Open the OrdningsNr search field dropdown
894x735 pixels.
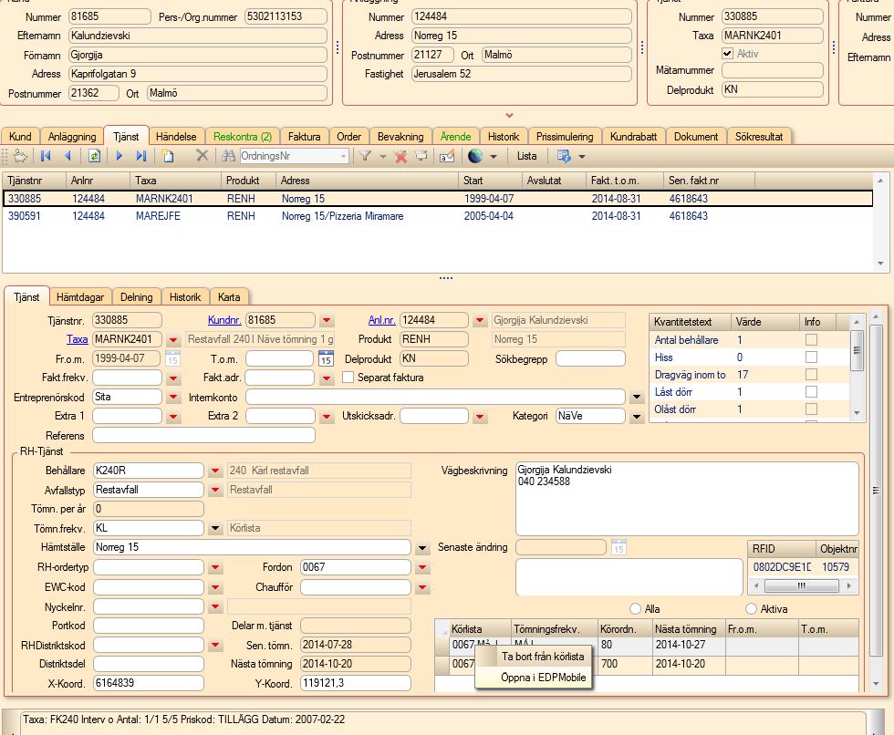pyautogui.click(x=343, y=156)
